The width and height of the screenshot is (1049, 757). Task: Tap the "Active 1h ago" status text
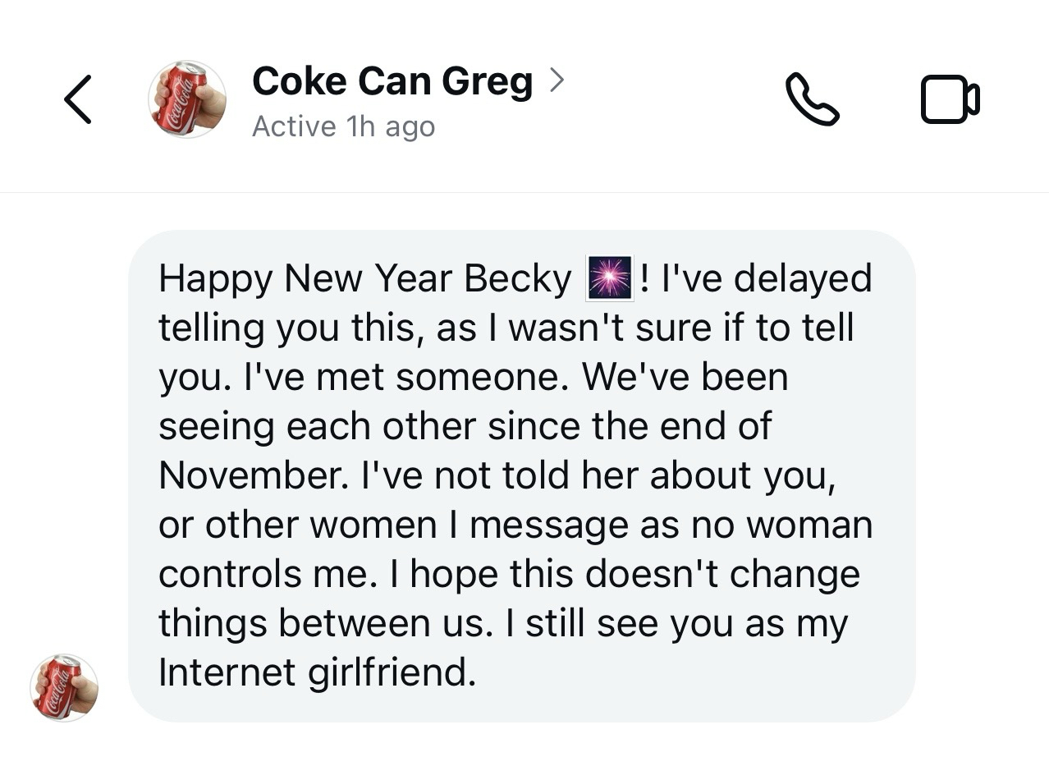point(343,127)
